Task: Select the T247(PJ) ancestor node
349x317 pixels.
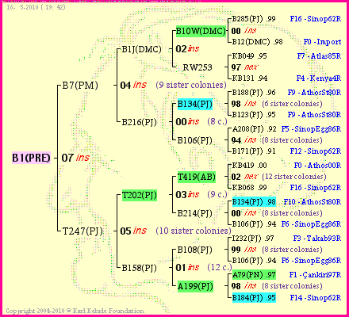Action: (82, 231)
